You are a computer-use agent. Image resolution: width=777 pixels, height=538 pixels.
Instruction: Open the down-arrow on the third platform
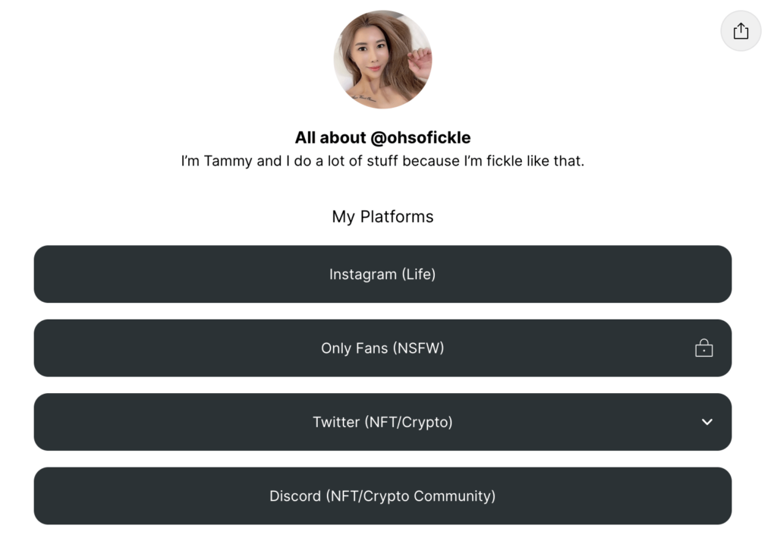click(x=706, y=422)
